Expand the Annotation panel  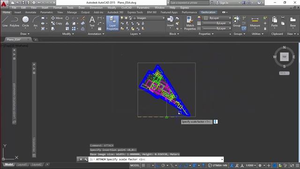96,34
